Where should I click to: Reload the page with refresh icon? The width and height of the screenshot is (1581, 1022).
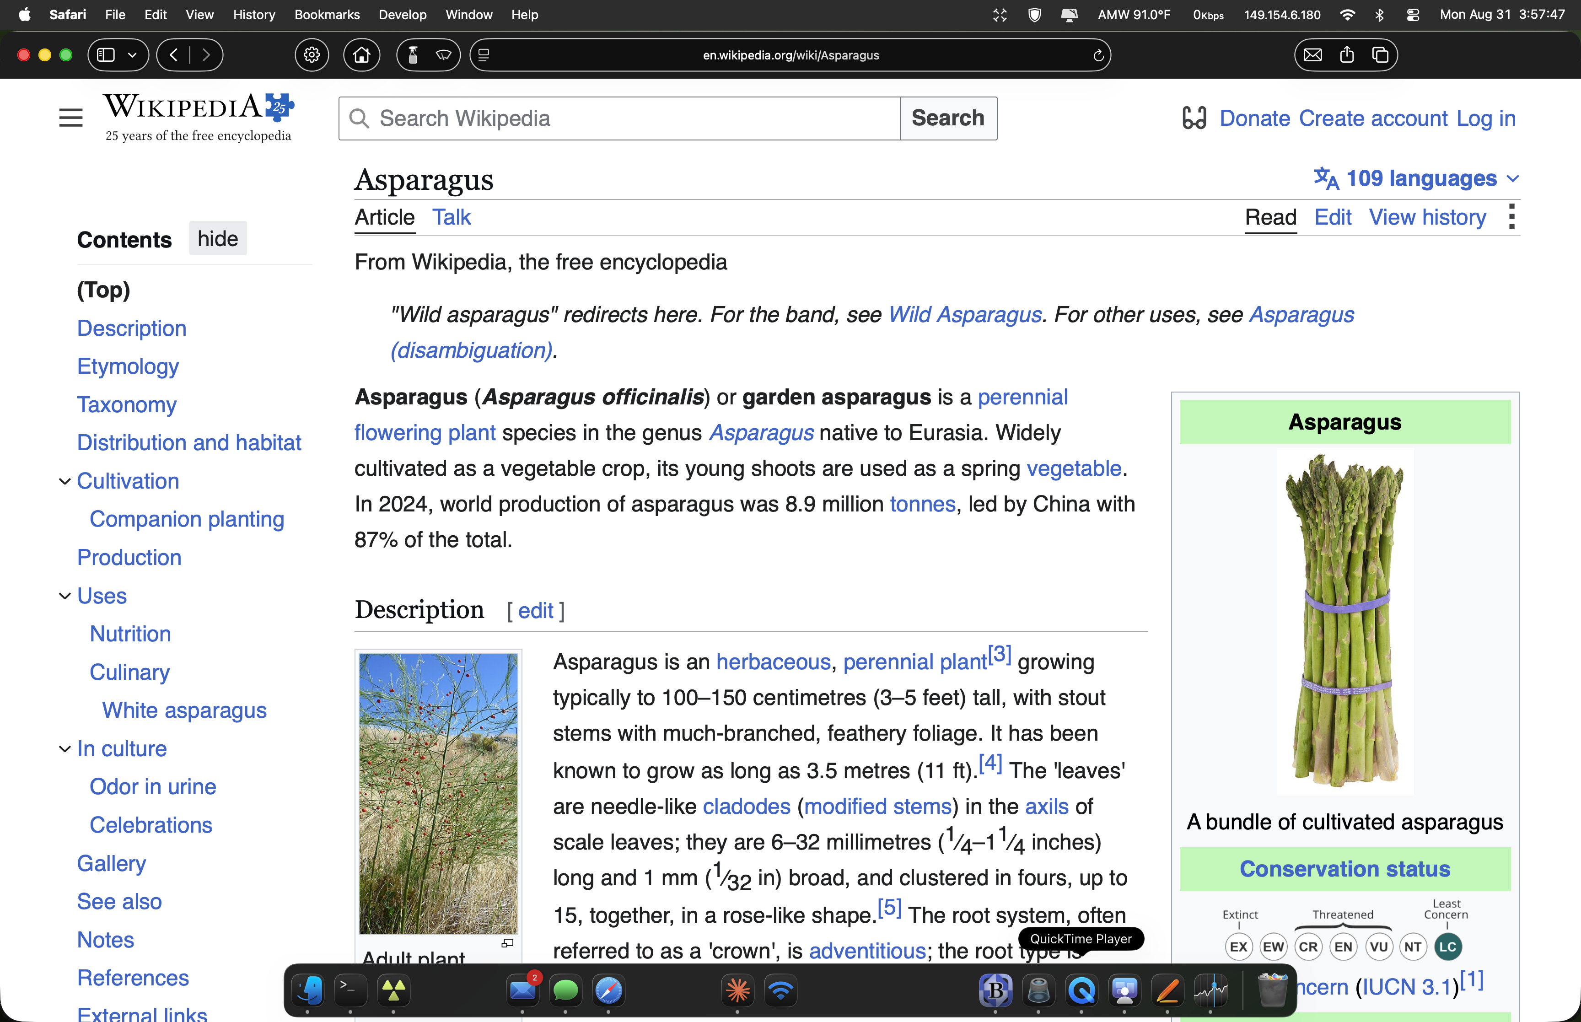pyautogui.click(x=1098, y=55)
